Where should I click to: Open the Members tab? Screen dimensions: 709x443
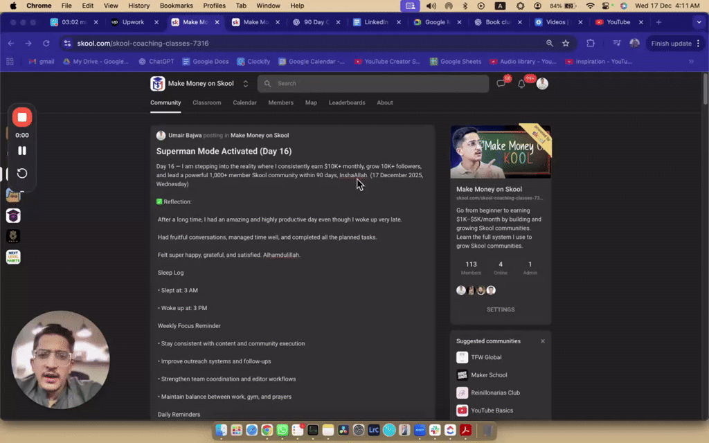click(x=281, y=102)
